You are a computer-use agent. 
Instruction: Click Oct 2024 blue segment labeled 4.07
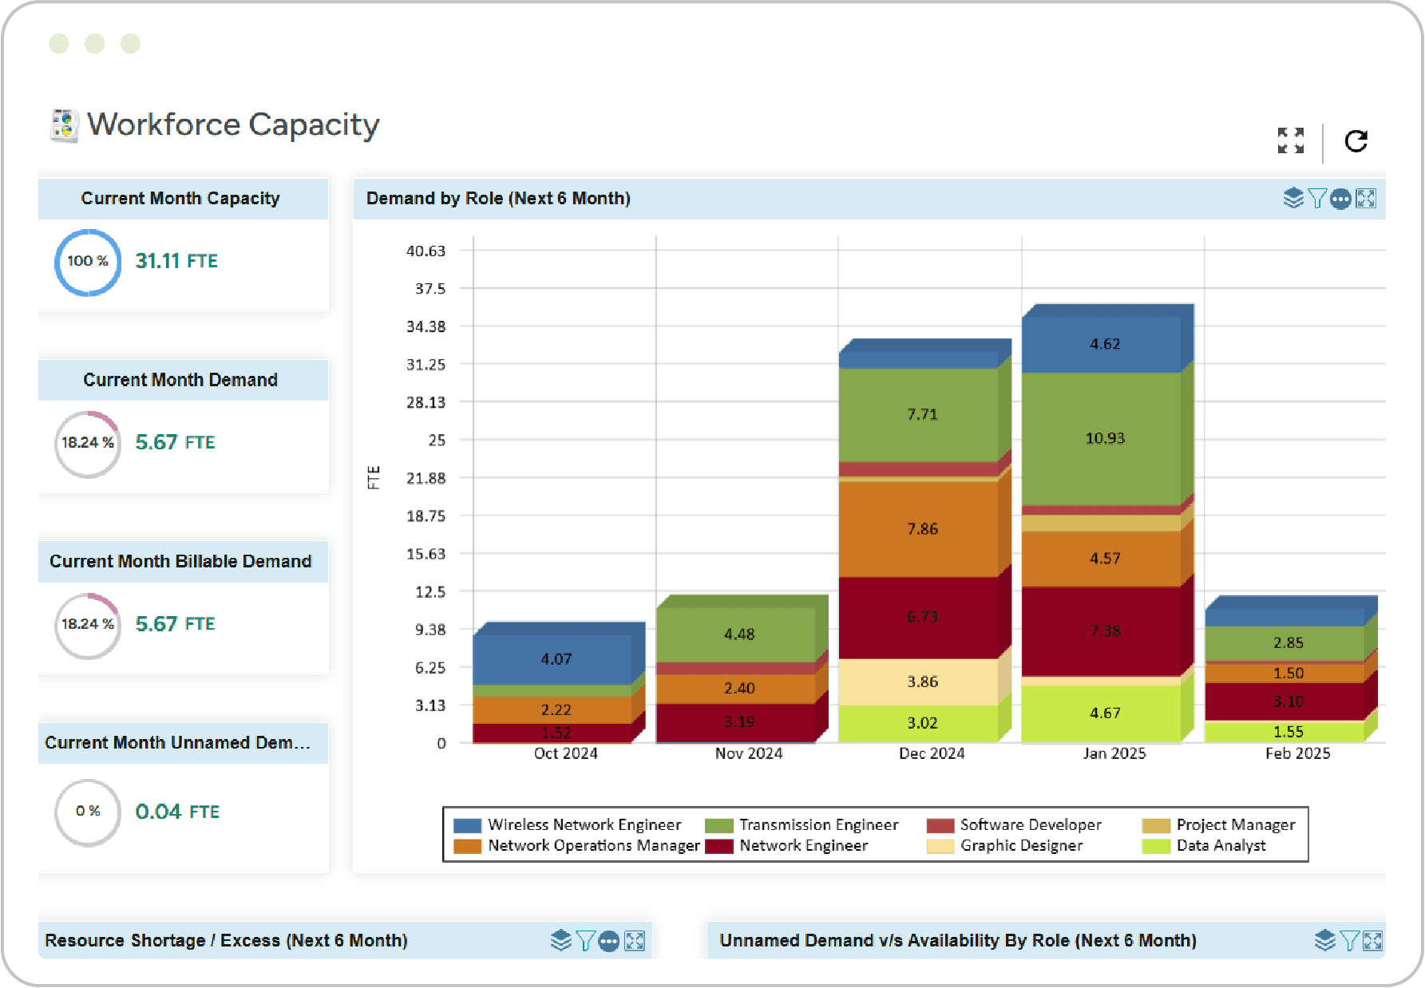coord(552,659)
